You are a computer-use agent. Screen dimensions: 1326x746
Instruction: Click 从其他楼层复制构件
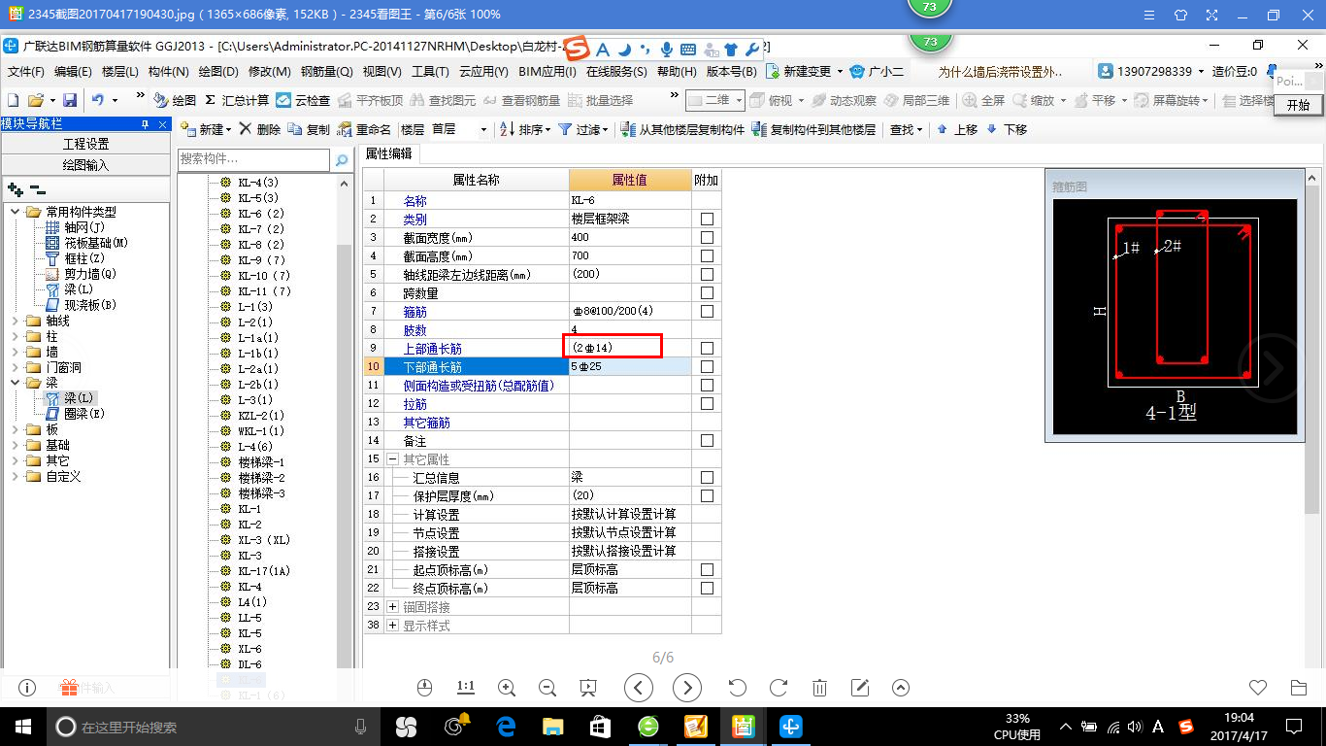click(x=682, y=129)
